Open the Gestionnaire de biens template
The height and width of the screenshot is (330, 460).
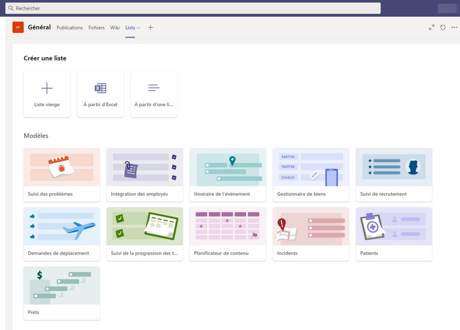click(x=310, y=175)
